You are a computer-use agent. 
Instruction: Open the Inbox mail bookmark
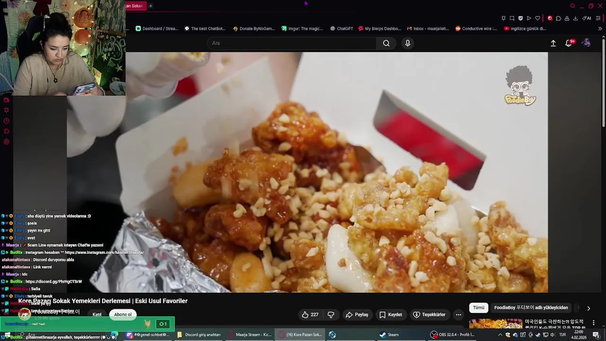(x=428, y=28)
